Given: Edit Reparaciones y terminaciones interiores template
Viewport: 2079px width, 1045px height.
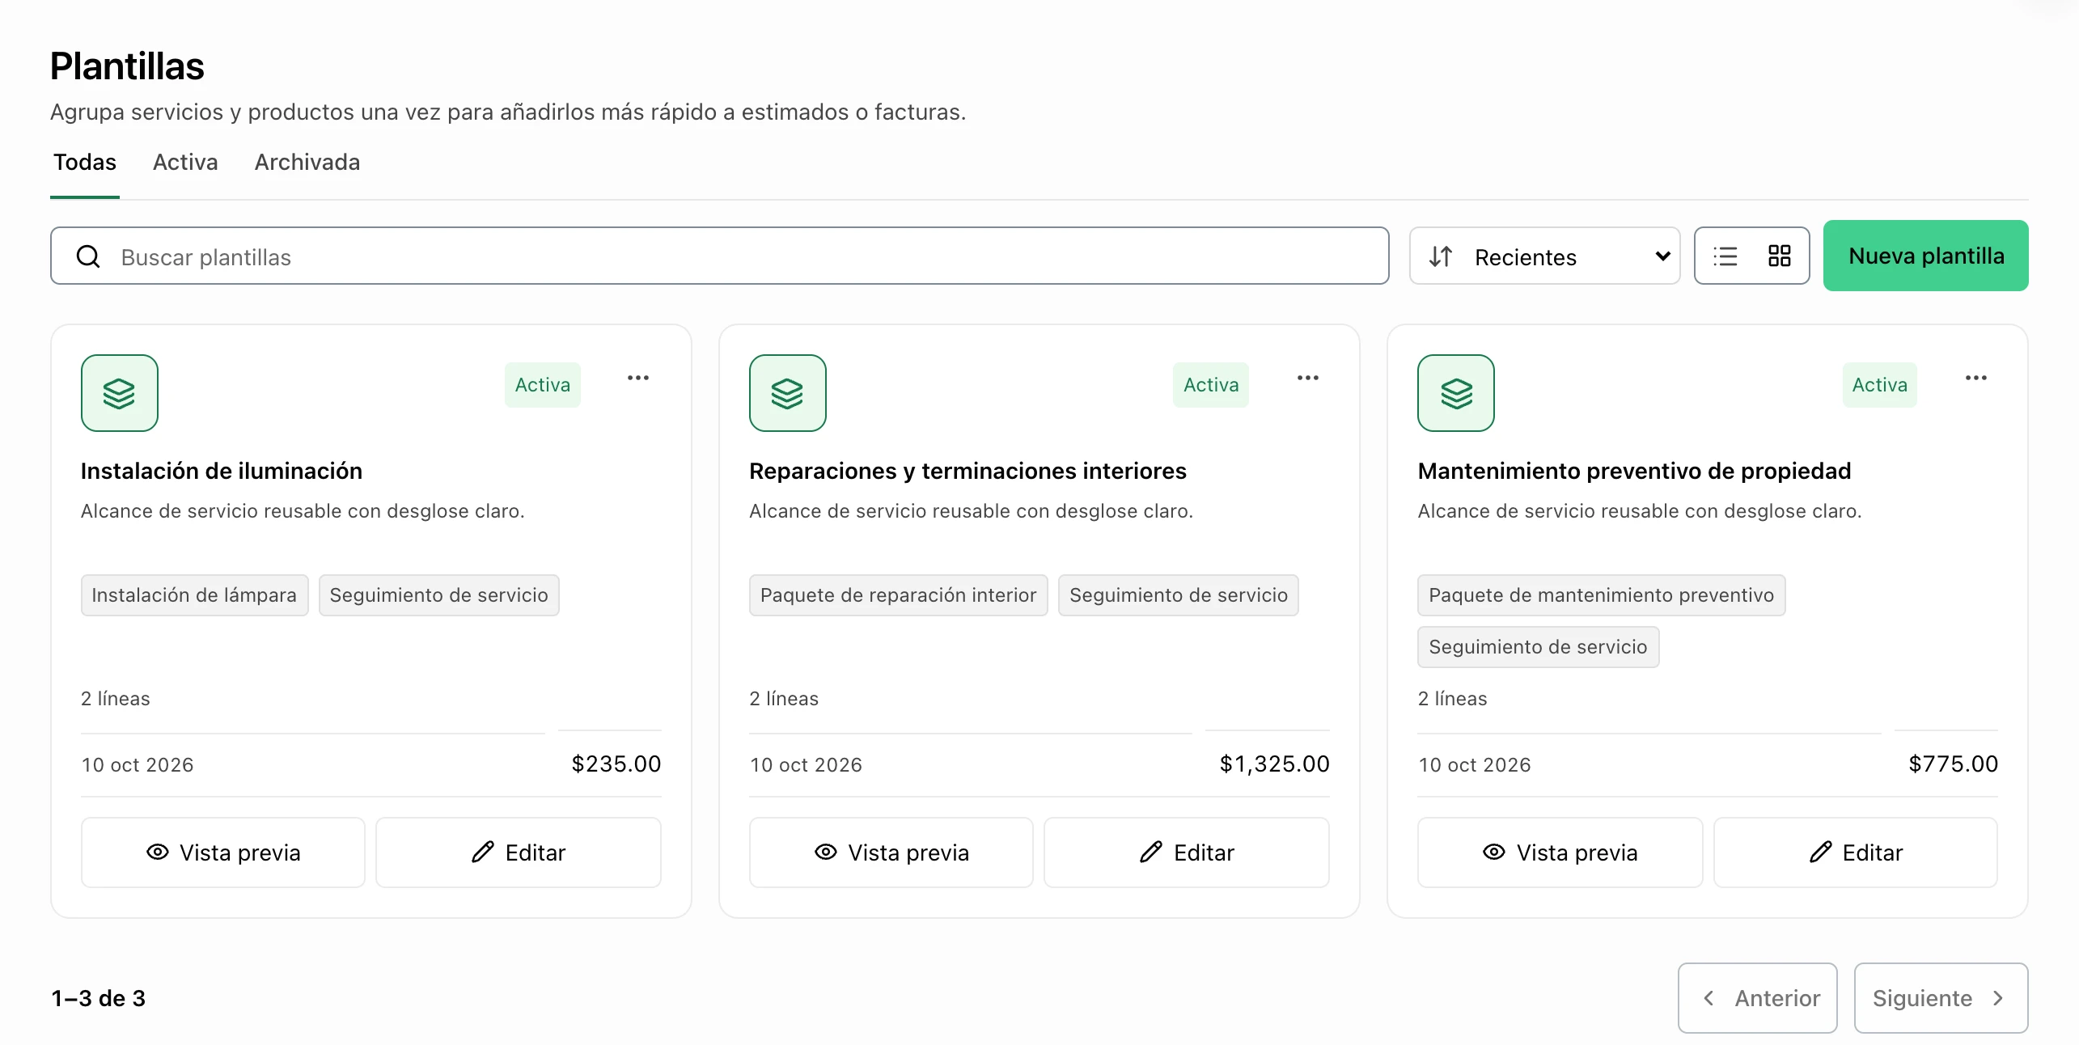Looking at the screenshot, I should click(1187, 852).
